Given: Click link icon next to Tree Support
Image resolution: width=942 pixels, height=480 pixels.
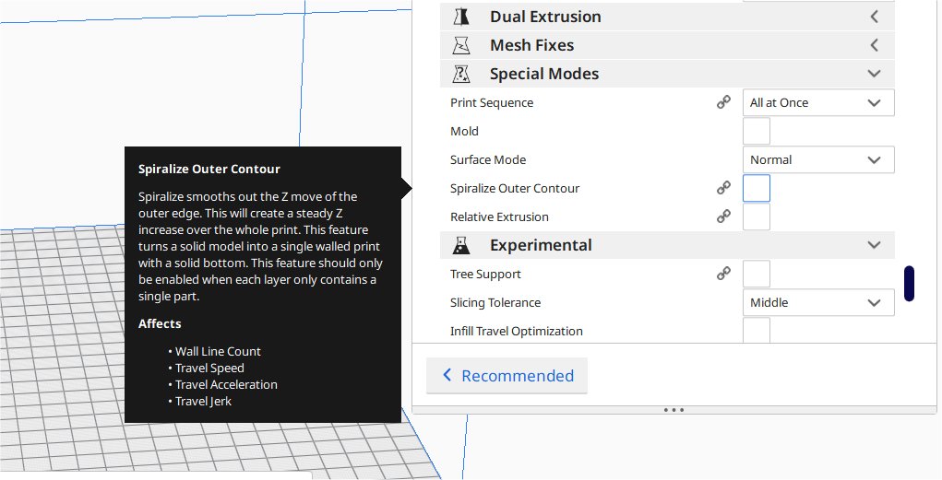Looking at the screenshot, I should coord(724,274).
